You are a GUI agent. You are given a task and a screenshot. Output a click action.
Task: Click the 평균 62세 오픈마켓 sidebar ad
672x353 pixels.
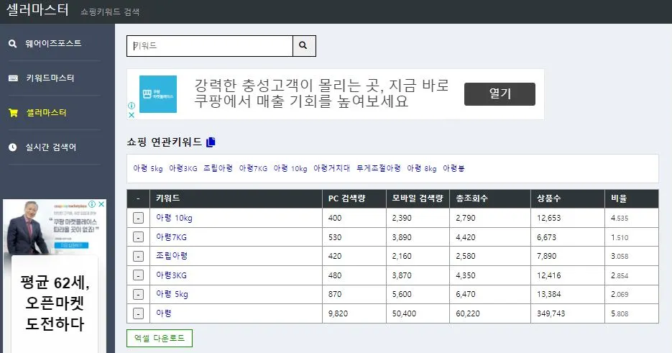55,303
